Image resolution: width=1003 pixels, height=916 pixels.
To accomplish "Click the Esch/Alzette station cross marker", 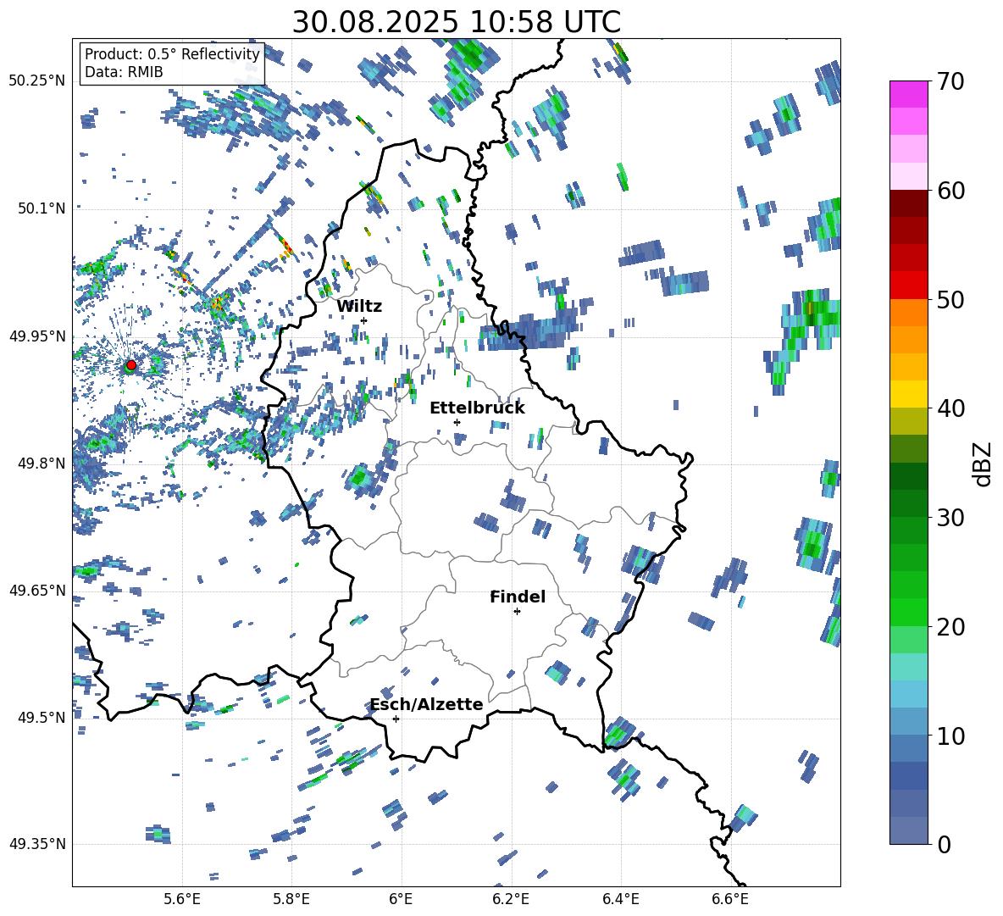I will pos(396,719).
